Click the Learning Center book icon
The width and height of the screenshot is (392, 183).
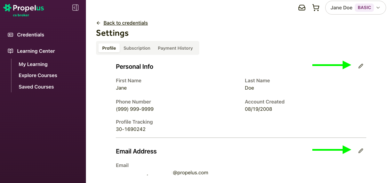[x=10, y=51]
